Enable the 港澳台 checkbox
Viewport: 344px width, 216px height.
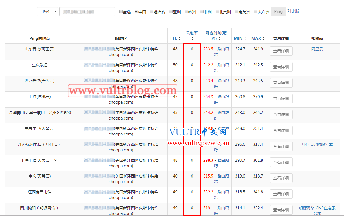point(151,12)
